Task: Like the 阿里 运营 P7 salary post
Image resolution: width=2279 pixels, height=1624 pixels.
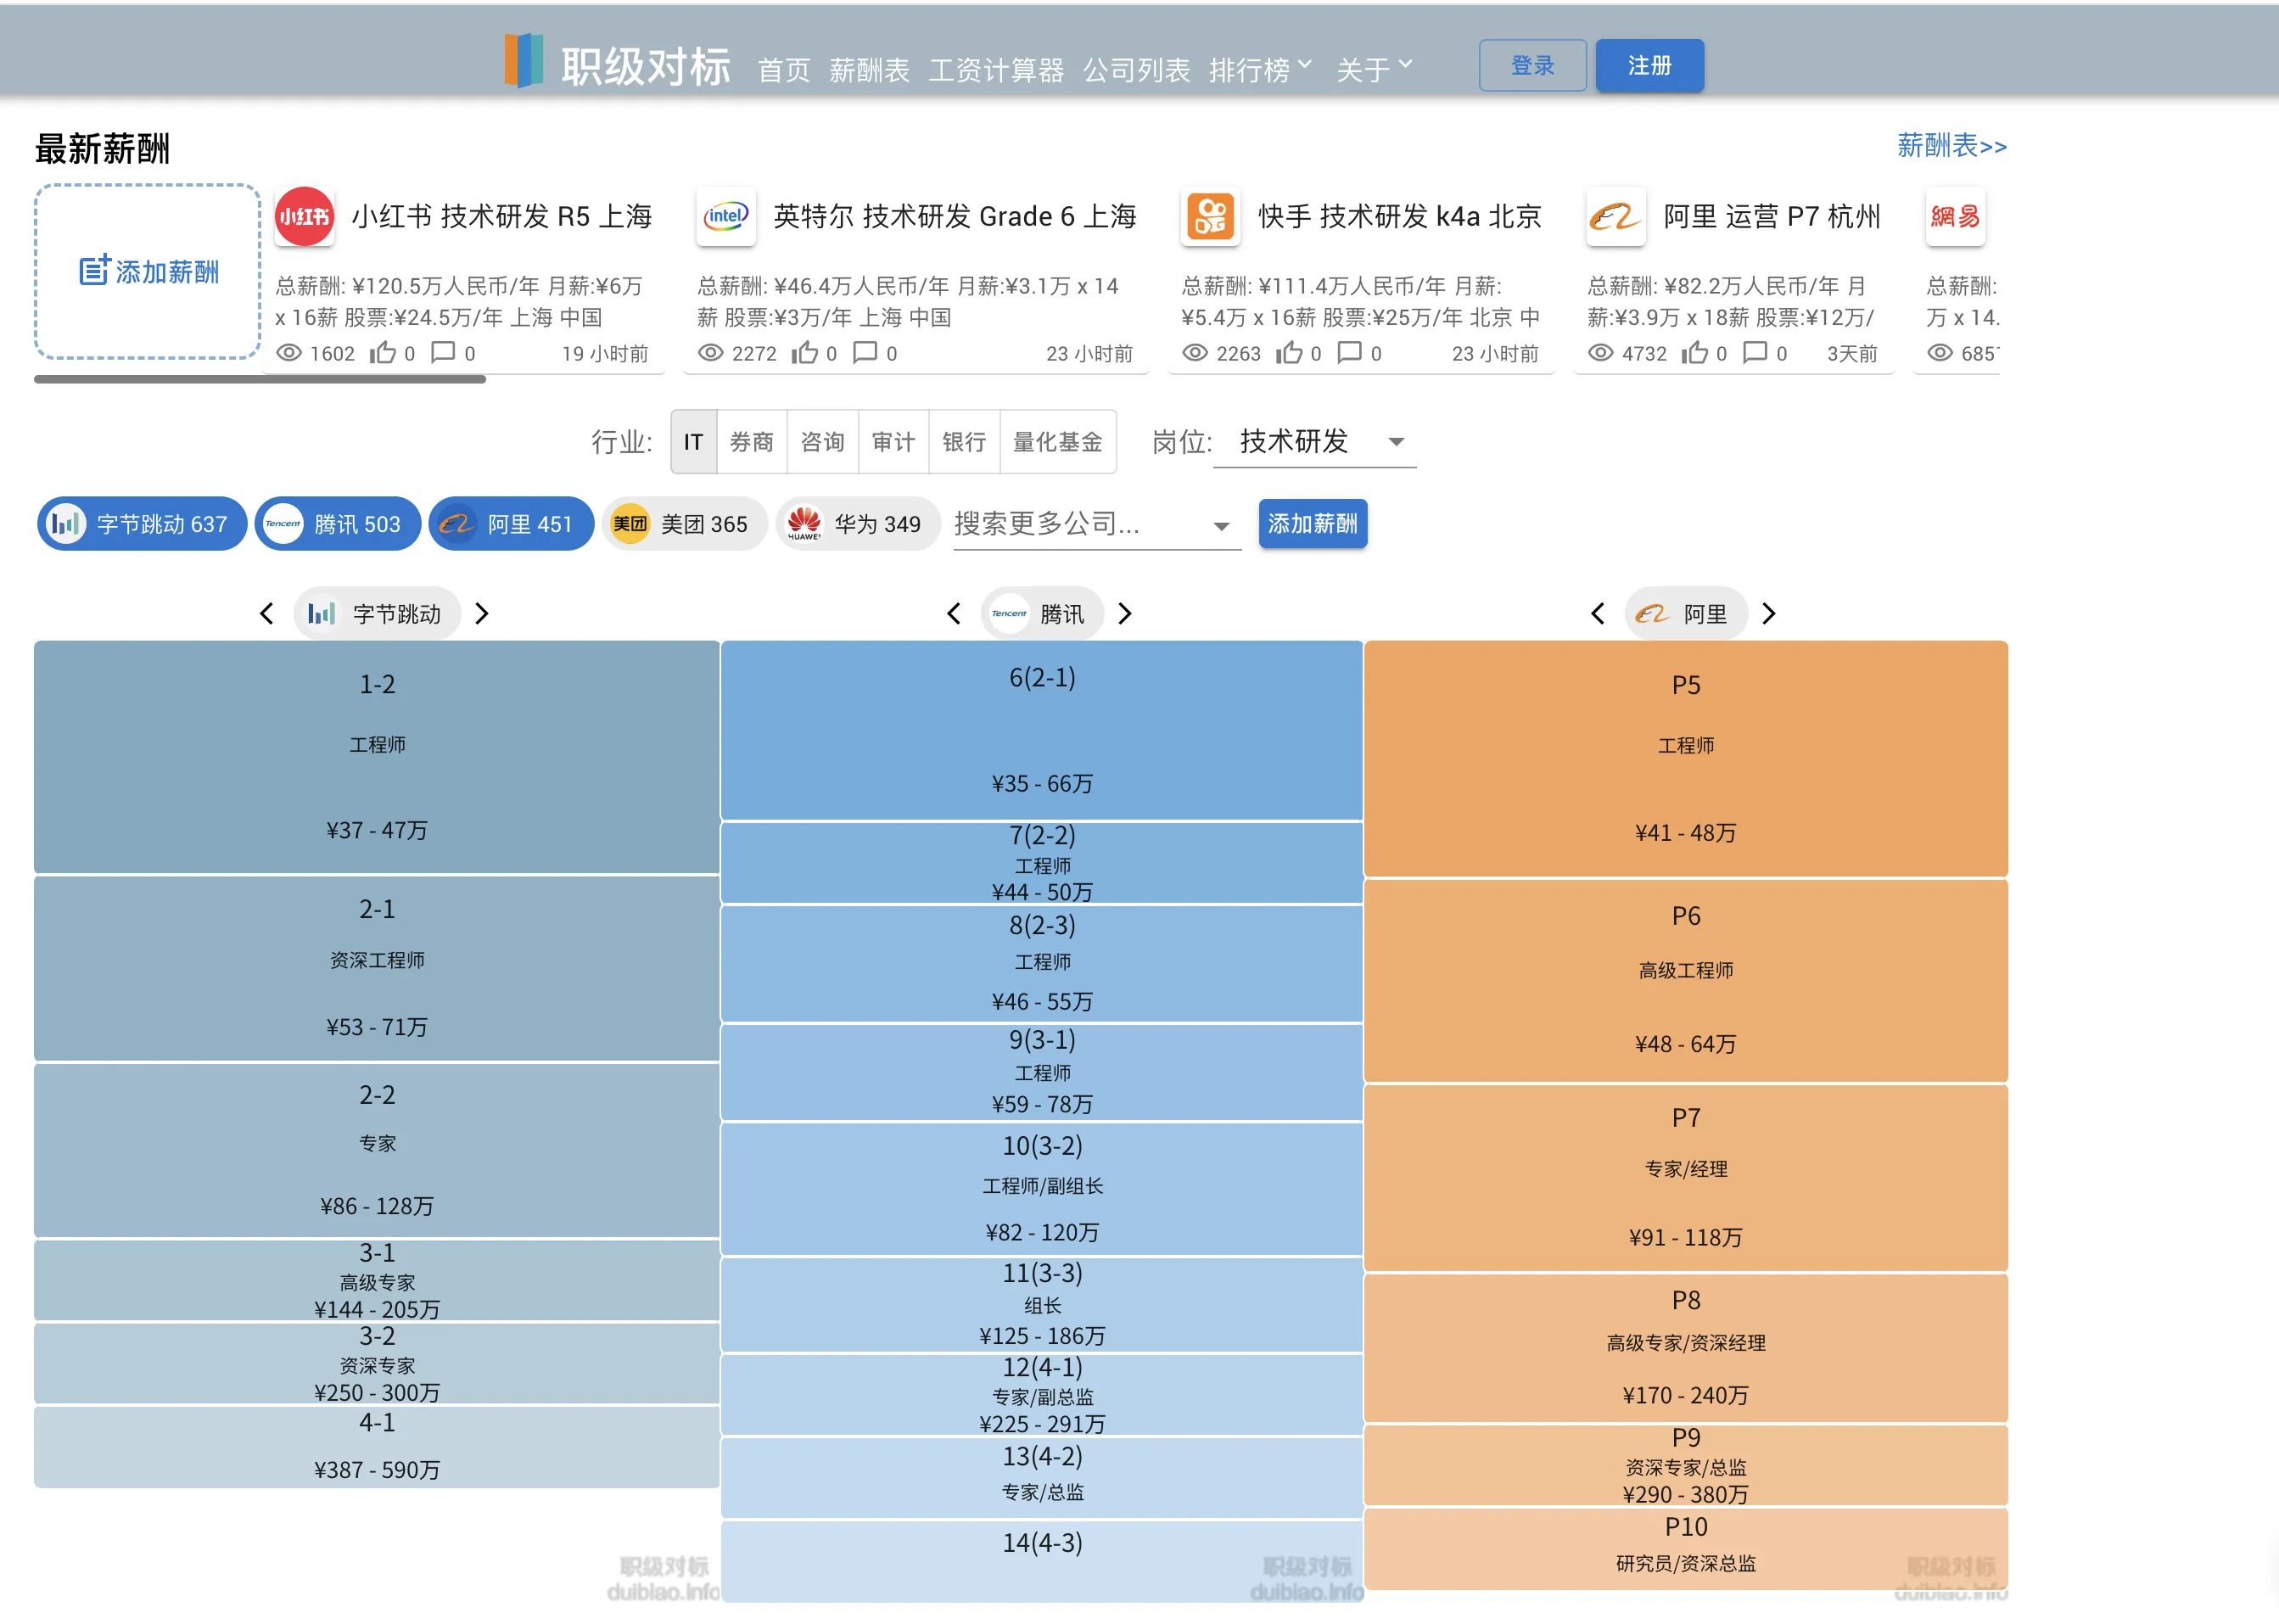Action: (x=1695, y=353)
